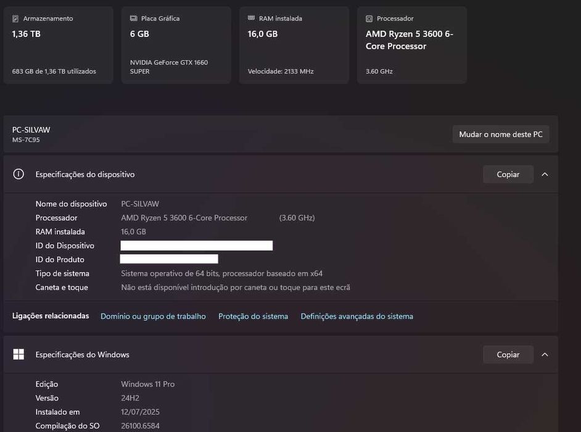Select the Caneta e toque value text
This screenshot has height=432, width=581.
coord(236,288)
